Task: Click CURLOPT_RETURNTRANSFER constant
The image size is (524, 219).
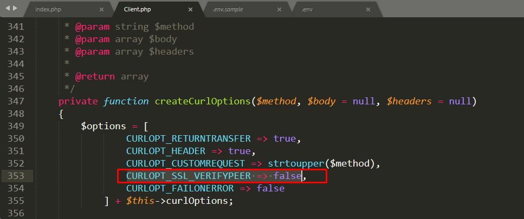Action: (x=189, y=138)
